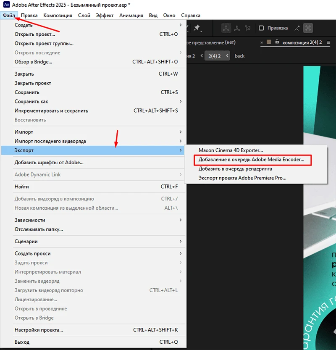The image size is (336, 350).
Task: Toggle the lock icon on the композиция 2(4) 2 tab
Action: click(277, 42)
